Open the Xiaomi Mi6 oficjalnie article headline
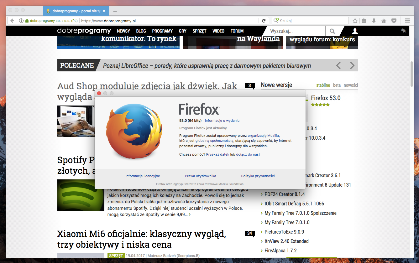The height and width of the screenshot is (263, 419). click(x=142, y=239)
